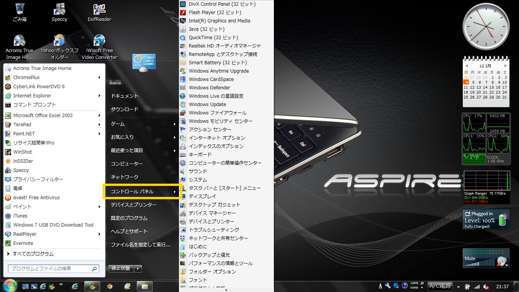Launch Windows 7 USB DVD Download Tool

pos(54,225)
